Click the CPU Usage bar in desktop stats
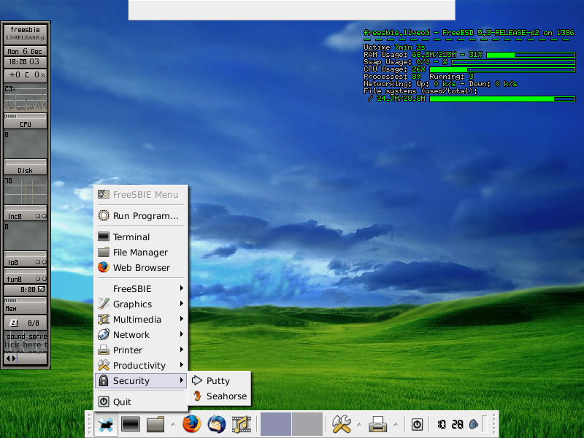Image resolution: width=584 pixels, height=438 pixels. [x=502, y=69]
